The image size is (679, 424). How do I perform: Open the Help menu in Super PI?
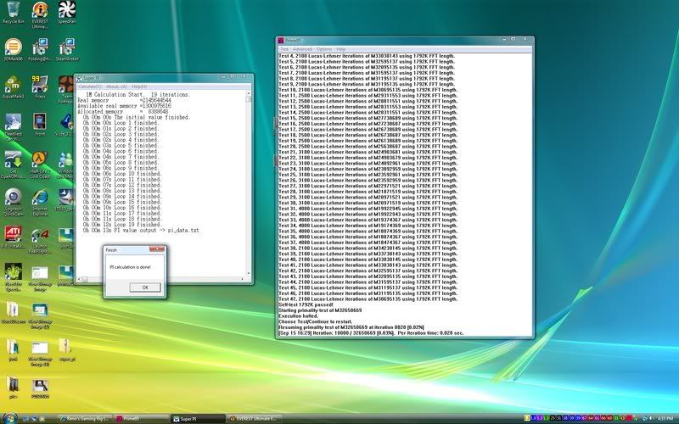tap(139, 86)
